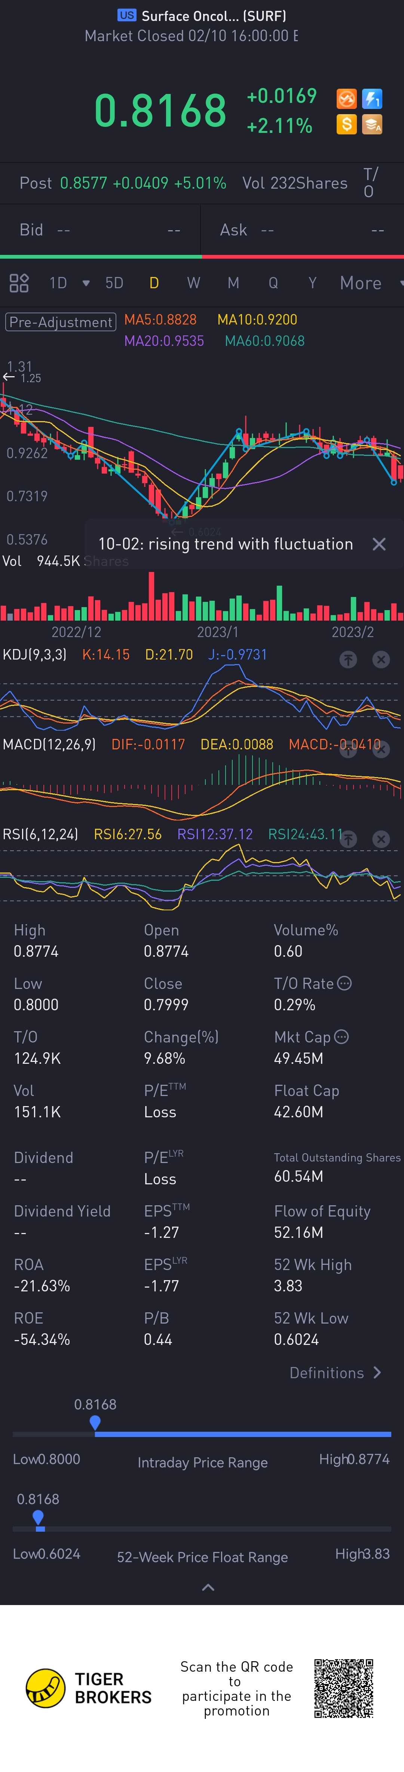The image size is (404, 1772).
Task: Tap the KDJ(9,3,3) indicator label
Action: click(34, 654)
